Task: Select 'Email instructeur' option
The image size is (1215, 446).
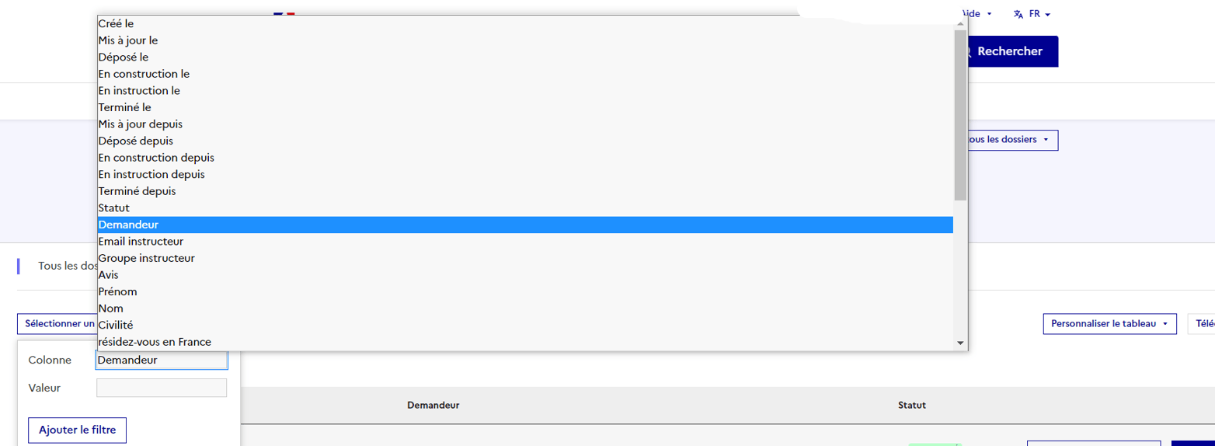Action: (525, 242)
